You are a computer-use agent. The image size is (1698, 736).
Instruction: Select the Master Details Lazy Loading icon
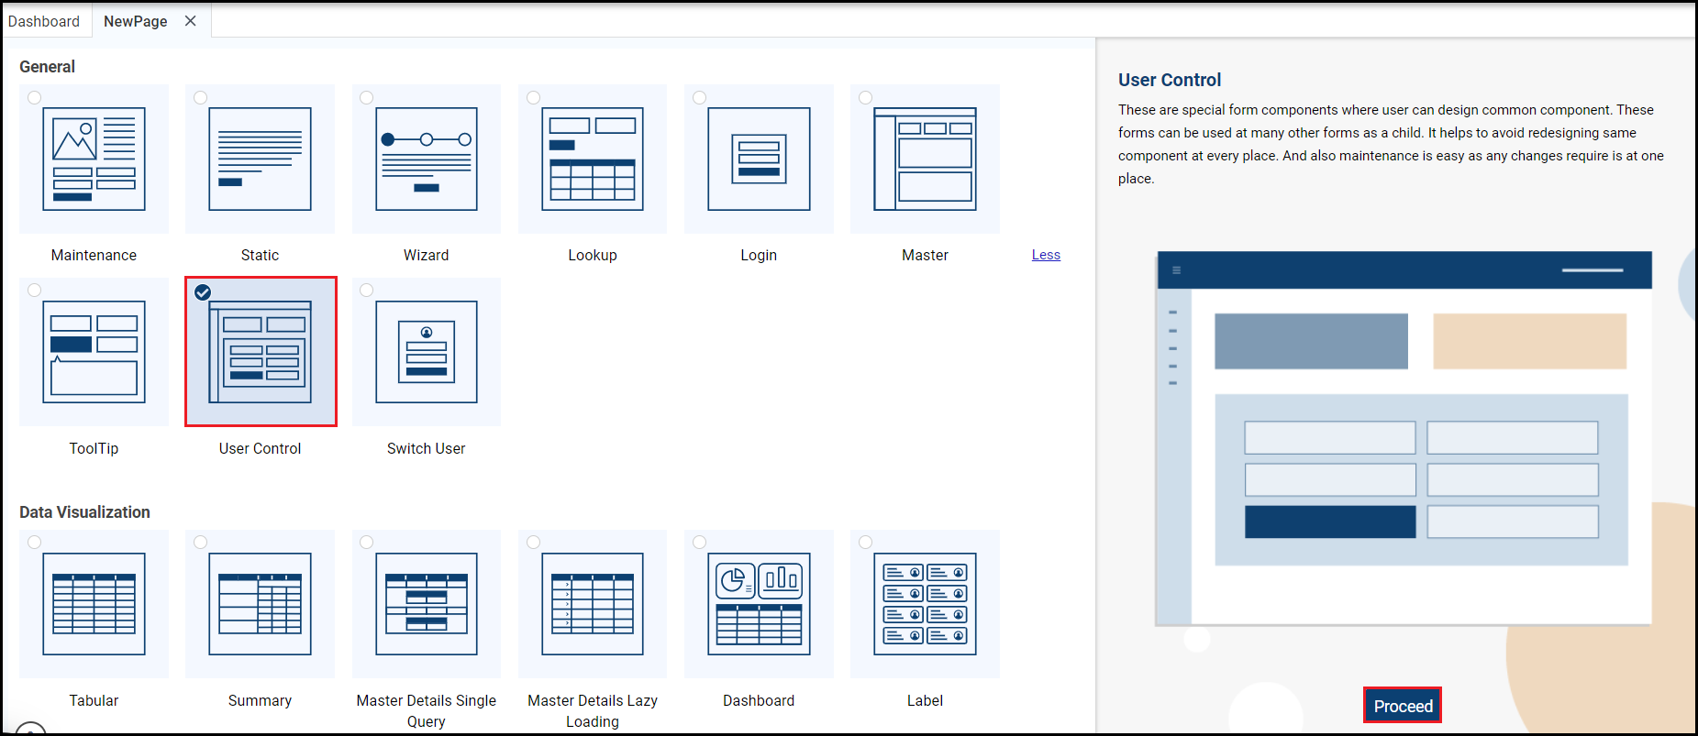pos(593,604)
